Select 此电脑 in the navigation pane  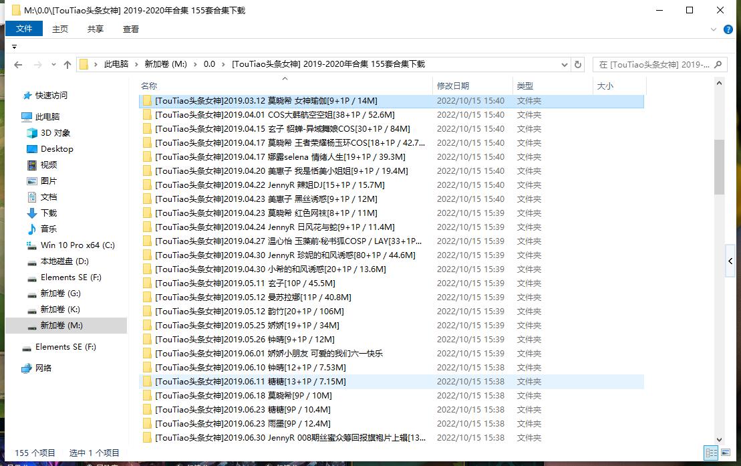(47, 117)
